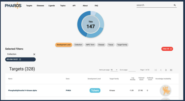Select the Development Level facet chip

click(x=64, y=45)
